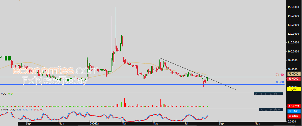Click the 0.0432M volume value tag
This screenshot has height=126, width=302.
pos(294,106)
